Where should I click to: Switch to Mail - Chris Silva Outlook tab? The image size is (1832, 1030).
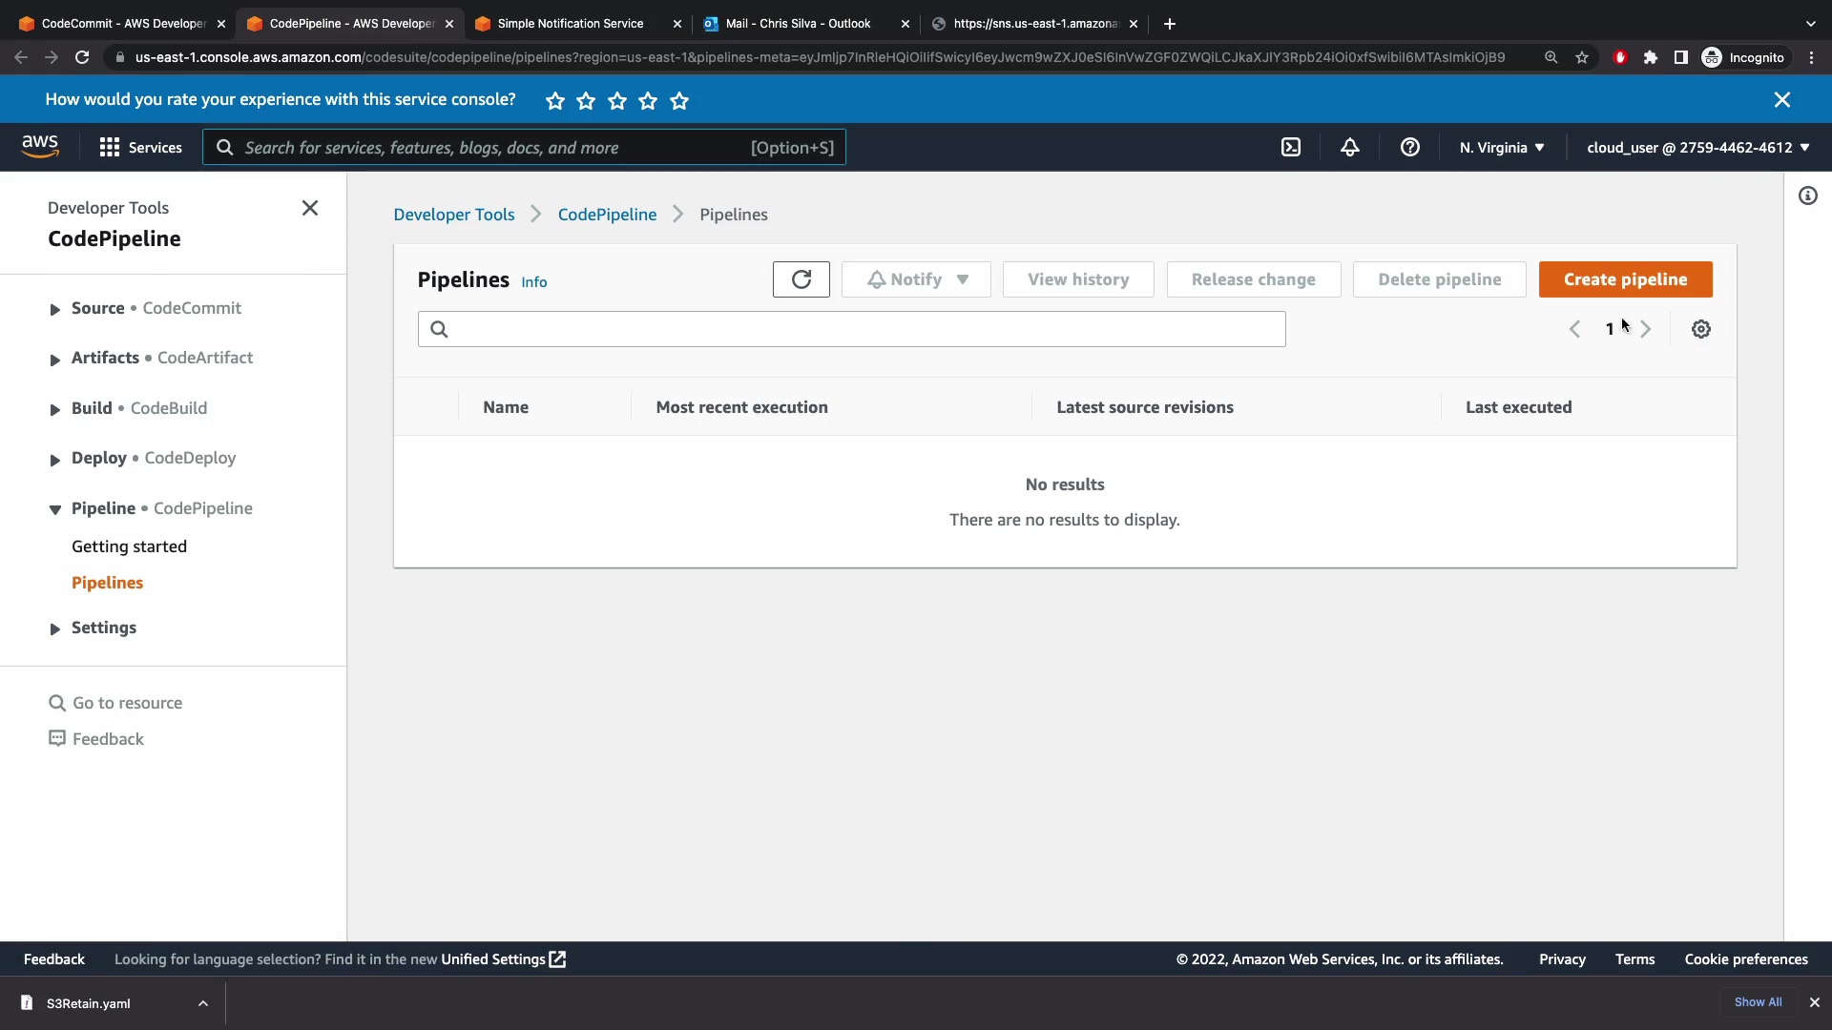tap(798, 24)
